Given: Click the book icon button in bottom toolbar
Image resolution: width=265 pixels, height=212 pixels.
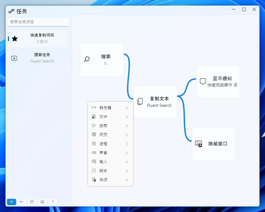Looking at the screenshot, I should (x=42, y=202).
